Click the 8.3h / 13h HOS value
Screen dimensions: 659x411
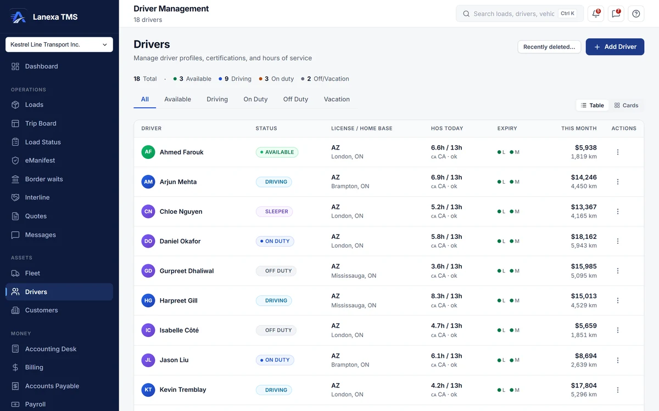click(446, 296)
